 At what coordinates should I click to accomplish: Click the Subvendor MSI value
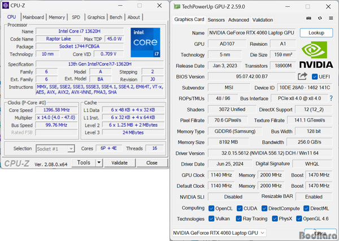pyautogui.click(x=229, y=88)
